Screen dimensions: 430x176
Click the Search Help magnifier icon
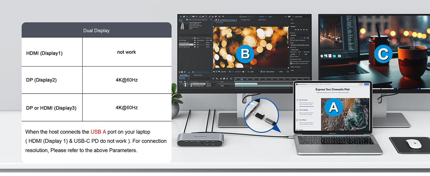293,17
